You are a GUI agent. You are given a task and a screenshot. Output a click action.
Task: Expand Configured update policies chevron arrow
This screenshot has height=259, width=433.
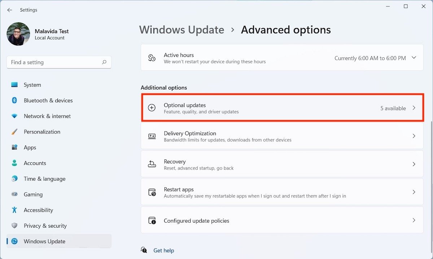point(414,220)
